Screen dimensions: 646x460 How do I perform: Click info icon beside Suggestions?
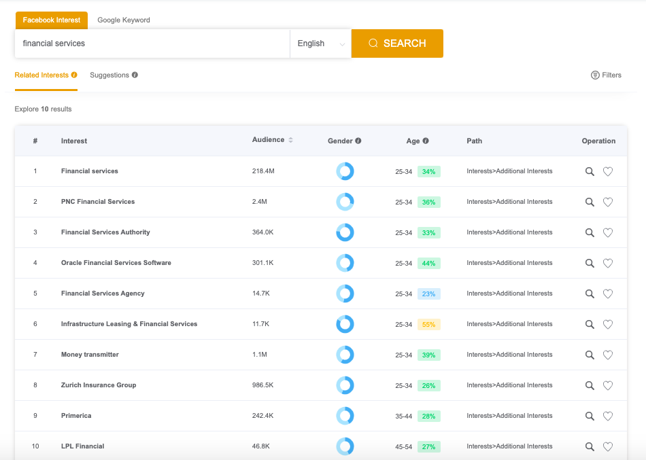(x=135, y=75)
